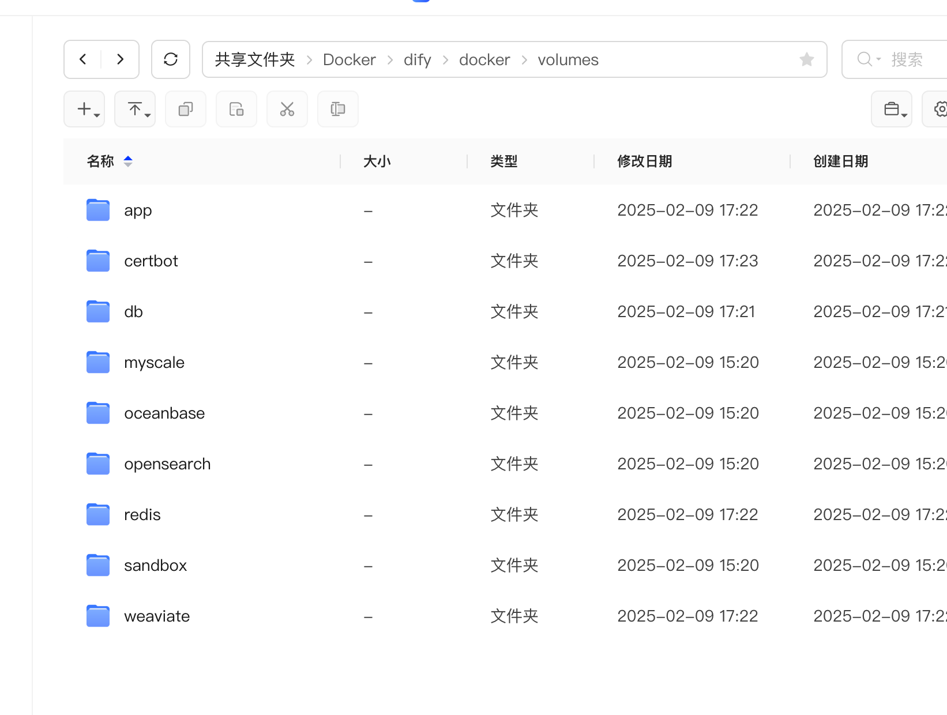The width and height of the screenshot is (947, 715).
Task: Select the certbot folder row
Action: (x=151, y=261)
